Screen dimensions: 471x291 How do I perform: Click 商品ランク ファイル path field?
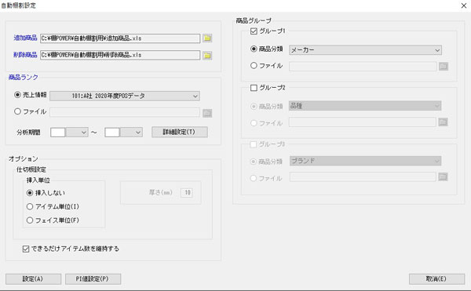(x=125, y=112)
